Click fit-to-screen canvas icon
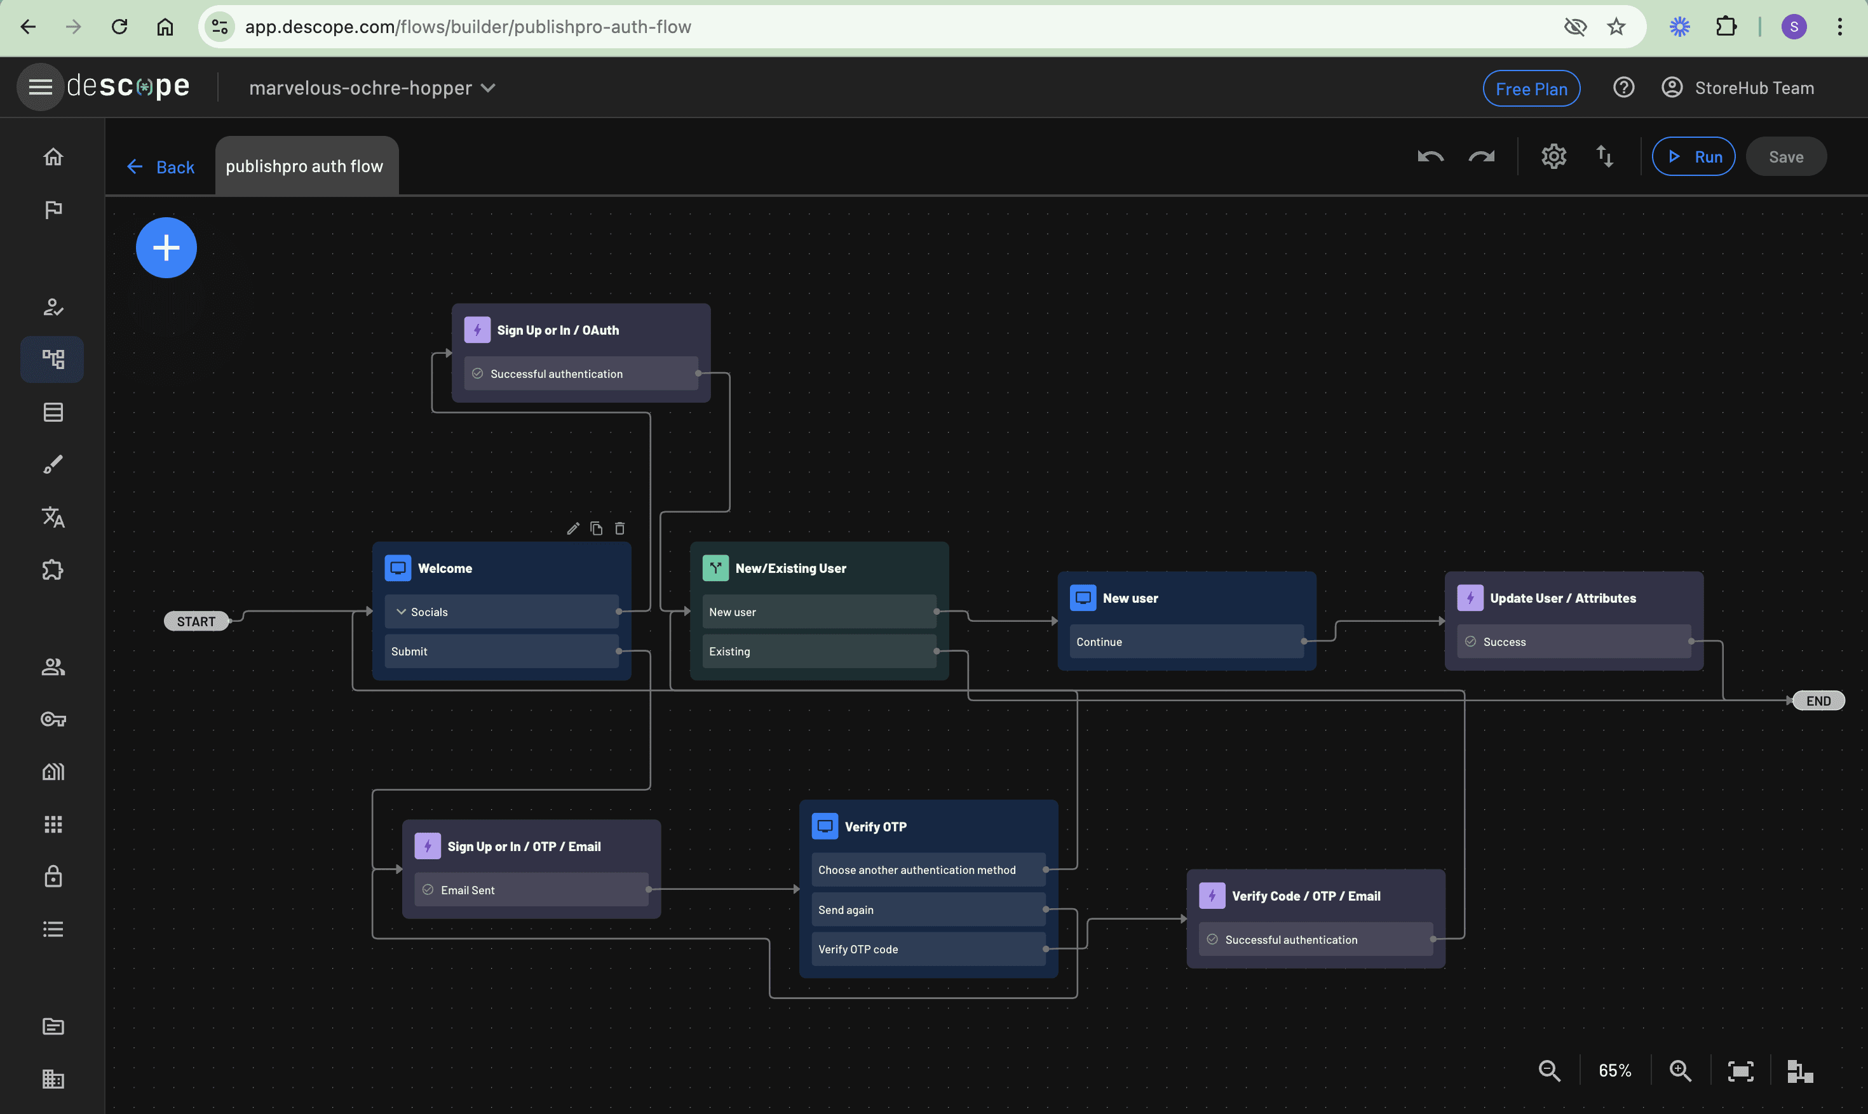This screenshot has width=1868, height=1114. click(1740, 1070)
